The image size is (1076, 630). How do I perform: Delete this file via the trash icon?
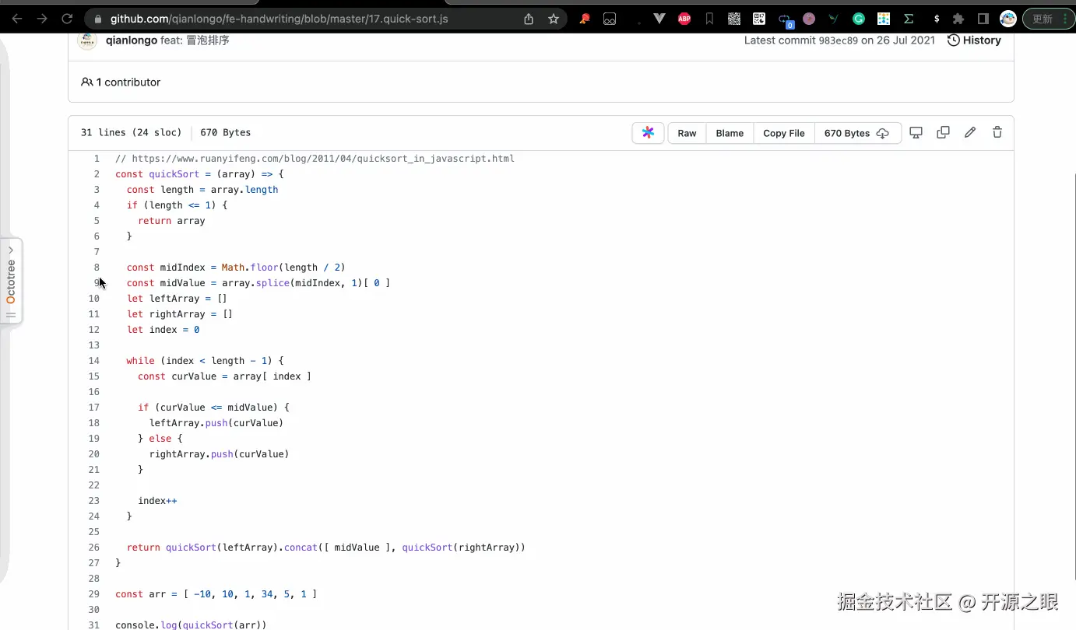point(997,132)
